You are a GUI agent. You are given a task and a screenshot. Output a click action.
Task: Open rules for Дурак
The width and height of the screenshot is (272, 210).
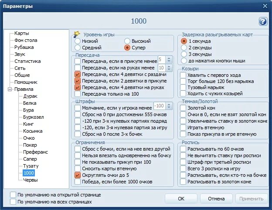31,96
